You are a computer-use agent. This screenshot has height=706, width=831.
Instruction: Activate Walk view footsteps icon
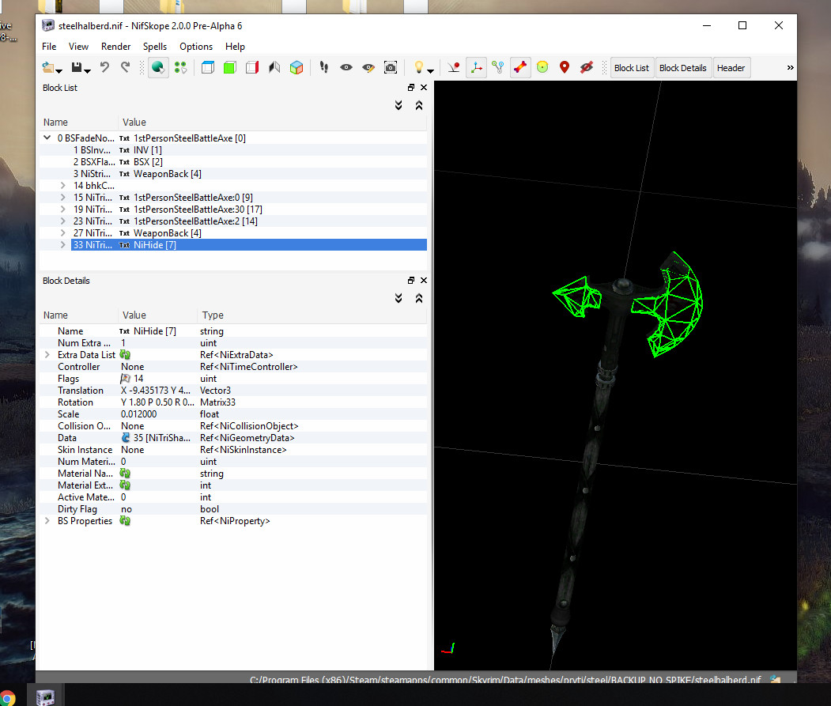(324, 67)
